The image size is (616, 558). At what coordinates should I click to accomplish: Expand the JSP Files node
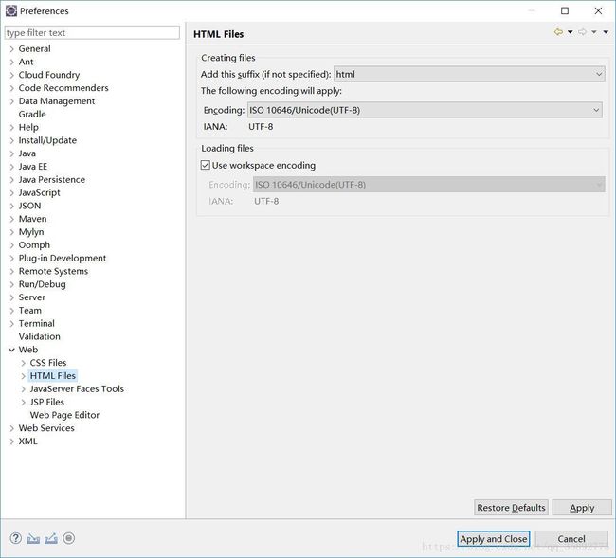click(23, 402)
